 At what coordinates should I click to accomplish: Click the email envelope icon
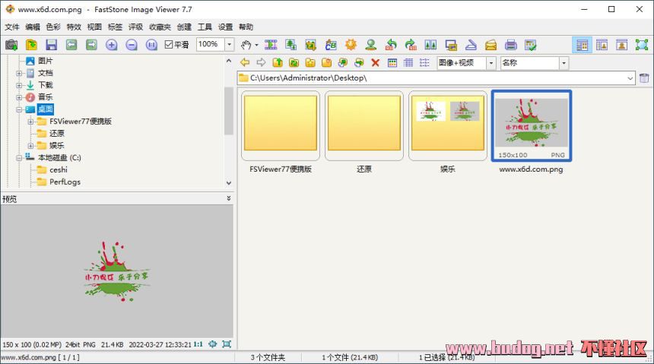tap(490, 45)
